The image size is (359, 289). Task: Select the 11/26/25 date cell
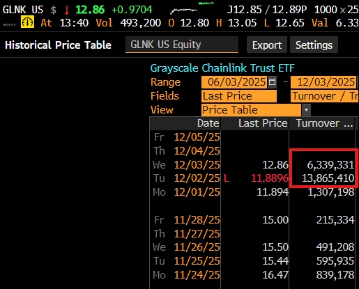point(197,247)
